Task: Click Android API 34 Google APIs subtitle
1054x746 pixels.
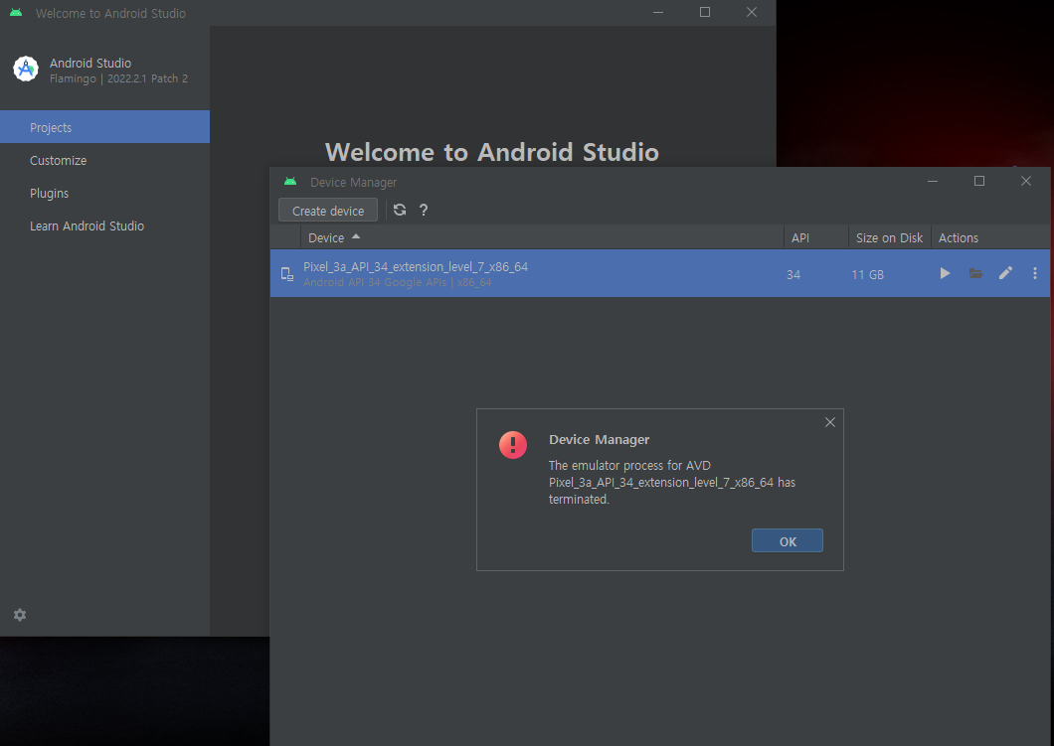Action: [x=398, y=283]
